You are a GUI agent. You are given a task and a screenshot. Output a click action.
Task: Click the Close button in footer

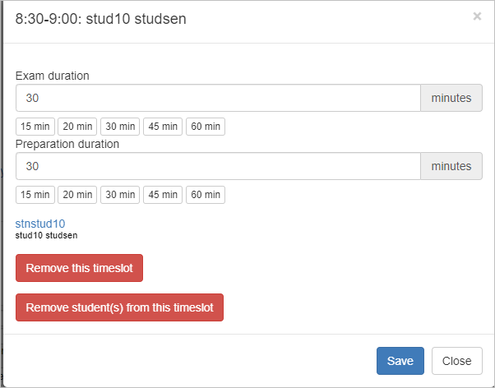coord(457,361)
